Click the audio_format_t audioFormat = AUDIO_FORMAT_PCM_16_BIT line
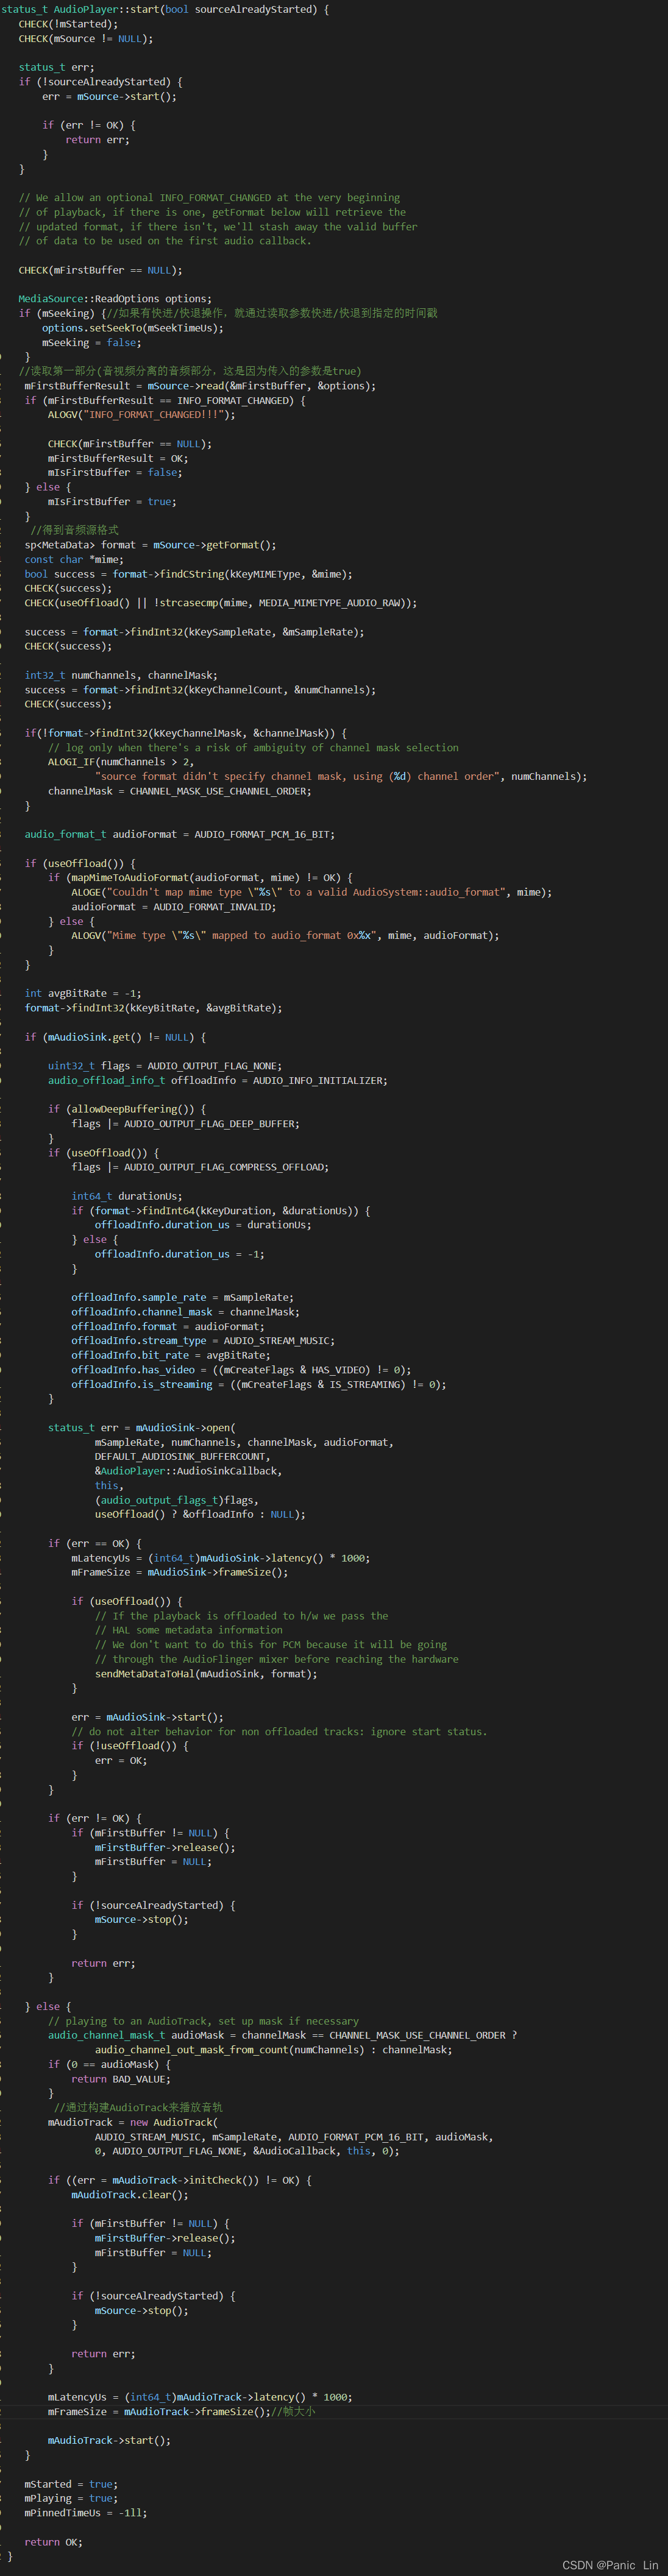Image resolution: width=668 pixels, height=2576 pixels. point(179,835)
